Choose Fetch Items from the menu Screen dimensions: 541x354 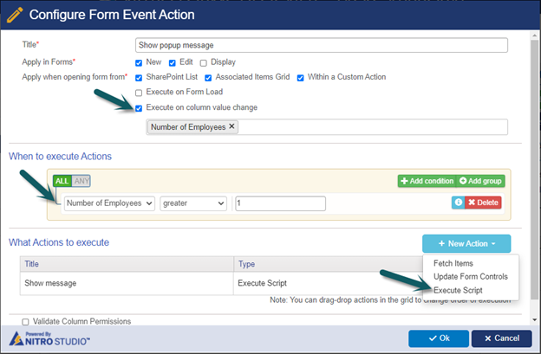pyautogui.click(x=453, y=263)
